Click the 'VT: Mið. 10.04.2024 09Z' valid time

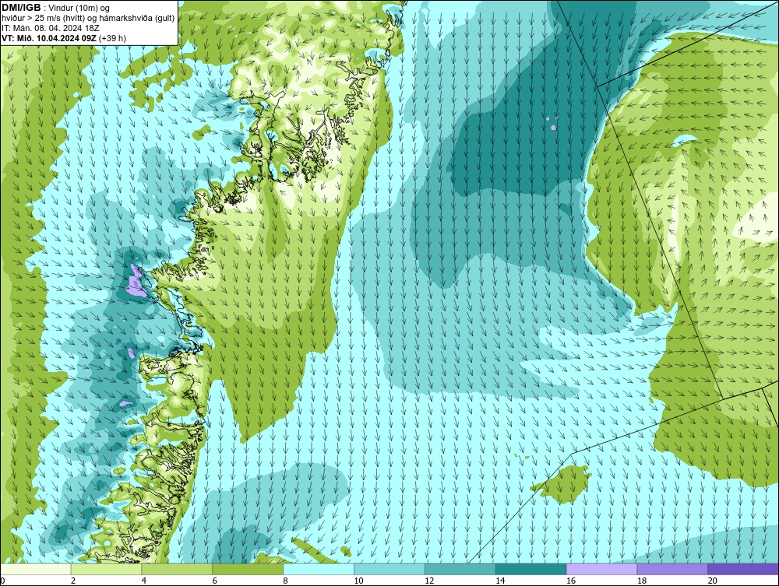[49, 38]
